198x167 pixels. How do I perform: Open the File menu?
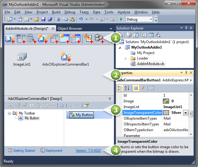[x=7, y=12]
